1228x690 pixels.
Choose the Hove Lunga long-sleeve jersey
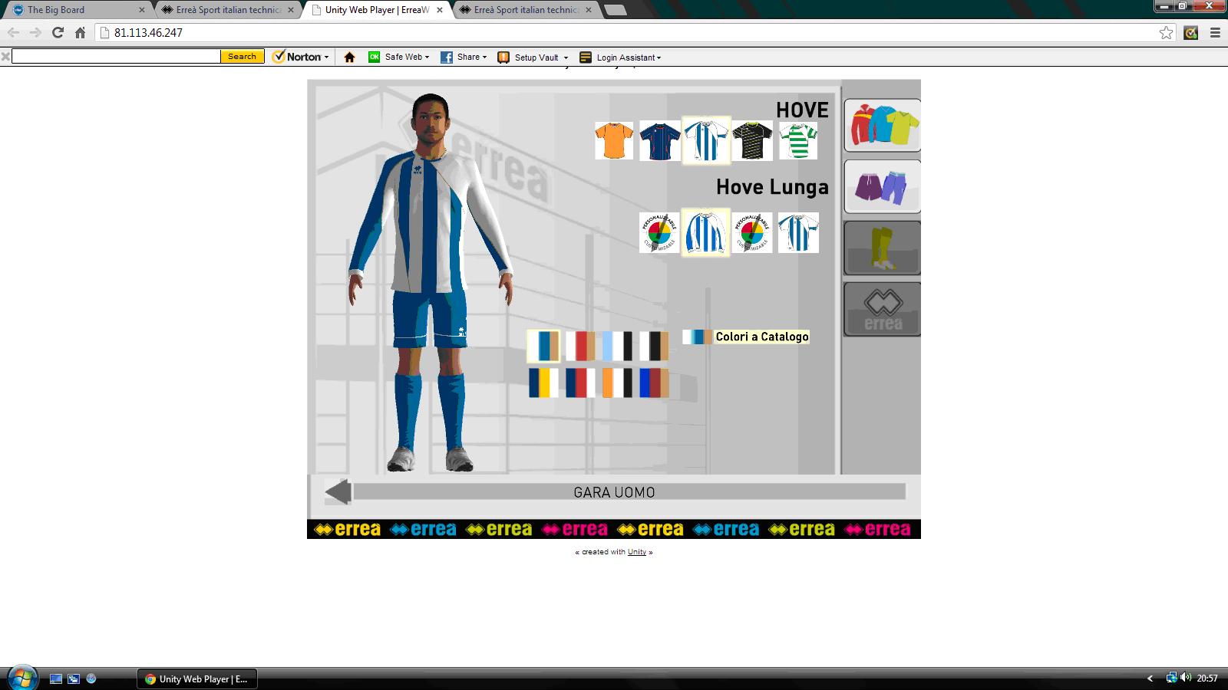tap(705, 232)
